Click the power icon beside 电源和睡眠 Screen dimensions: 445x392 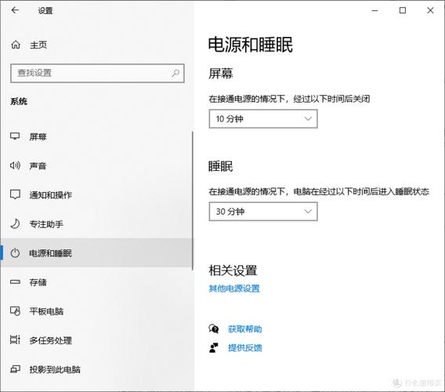(15, 252)
